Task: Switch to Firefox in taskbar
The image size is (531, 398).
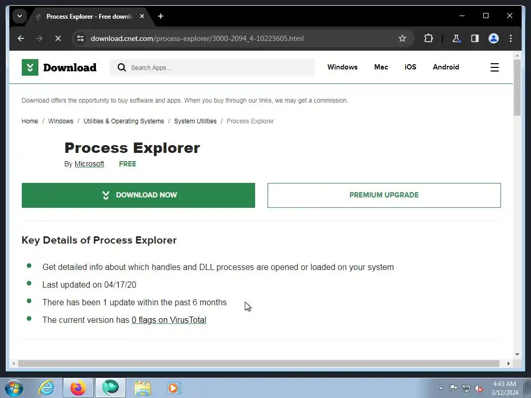Action: [78, 388]
